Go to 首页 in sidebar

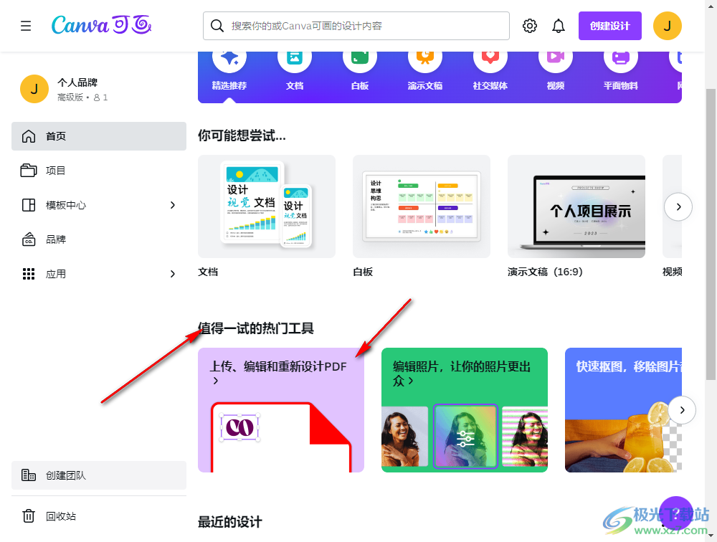[99, 135]
